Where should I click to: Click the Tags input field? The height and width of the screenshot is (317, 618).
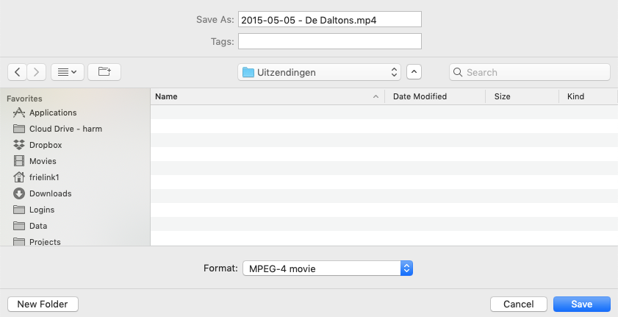pos(330,41)
